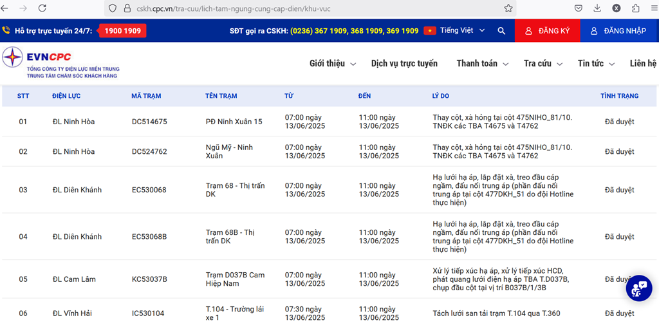Select station code DC524762

coord(149,151)
